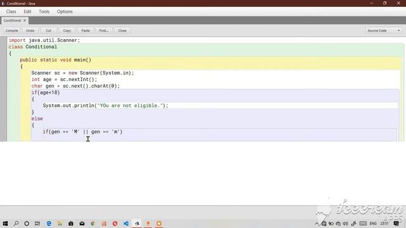The image size is (406, 228).
Task: Open the orange square app taskbar icon
Action: click(104, 224)
